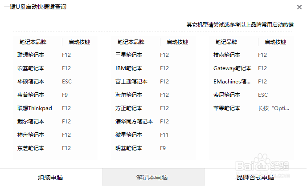Click the ESC key value for 索尼笔记本
This screenshot has height=186, width=307.
(x=263, y=95)
